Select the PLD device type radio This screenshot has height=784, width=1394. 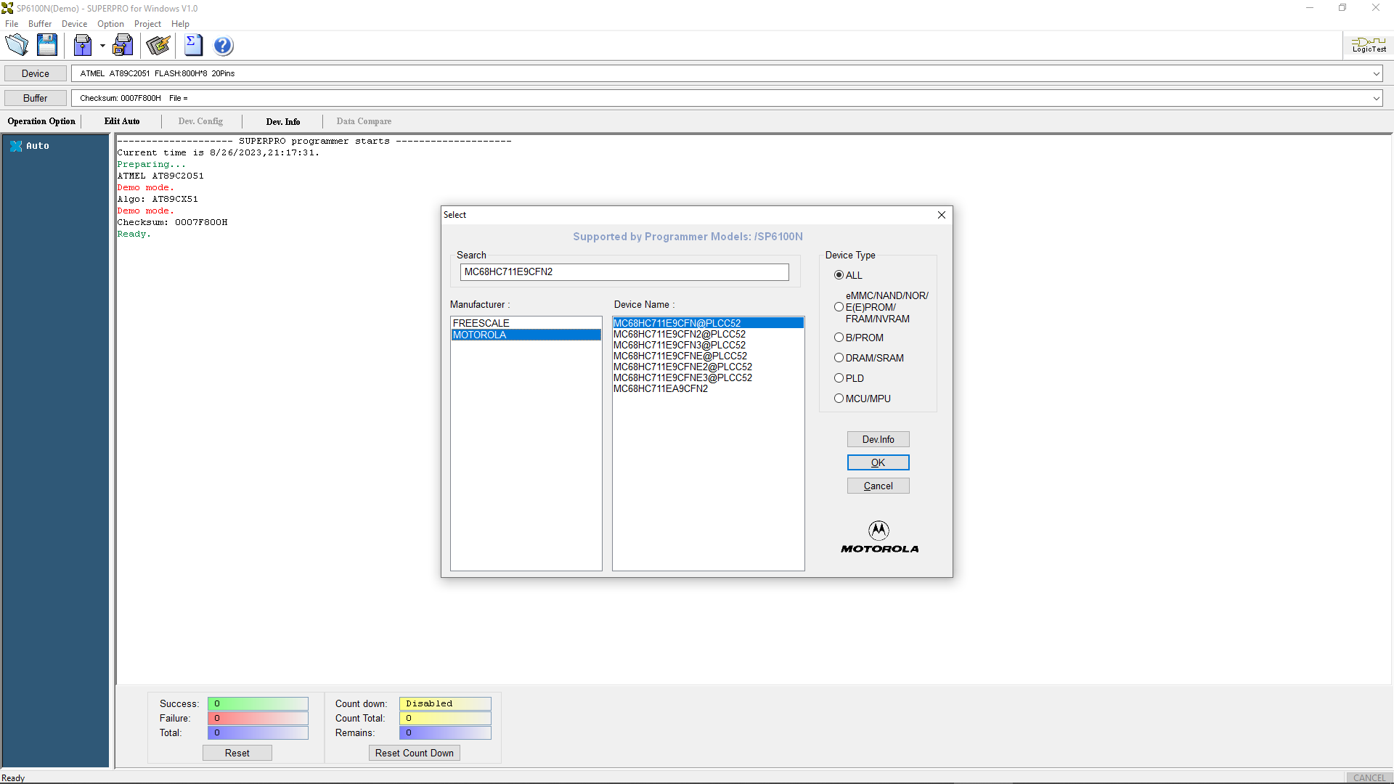[839, 378]
